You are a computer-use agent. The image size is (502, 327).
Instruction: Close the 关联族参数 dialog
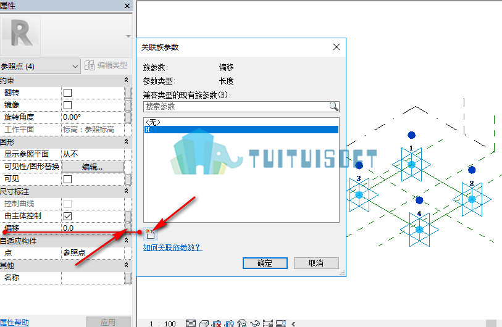(x=336, y=47)
